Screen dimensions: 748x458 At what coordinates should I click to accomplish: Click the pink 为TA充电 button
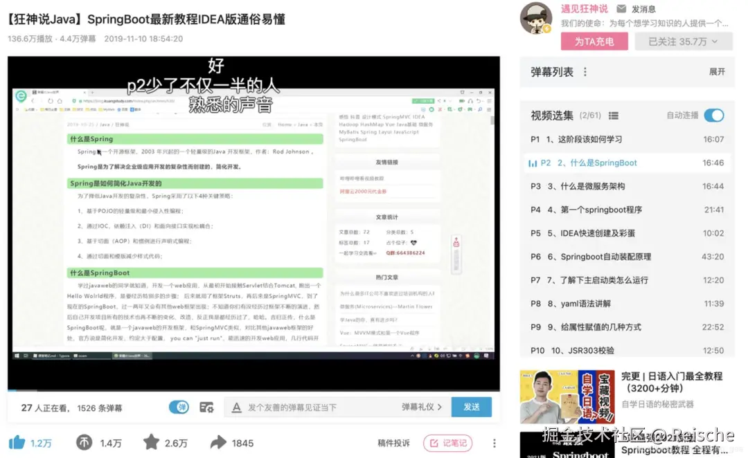pyautogui.click(x=594, y=42)
